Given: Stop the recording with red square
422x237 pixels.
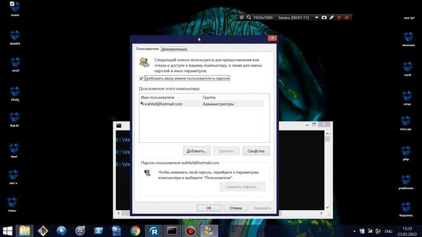Looking at the screenshot, I should (347, 18).
